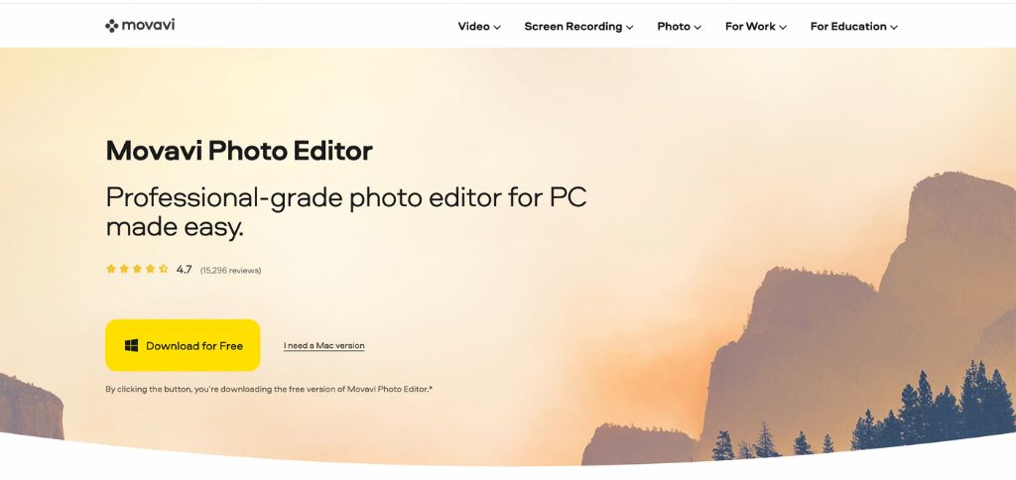The width and height of the screenshot is (1016, 480).
Task: Click the Movavi dots logo icon
Action: 112,26
